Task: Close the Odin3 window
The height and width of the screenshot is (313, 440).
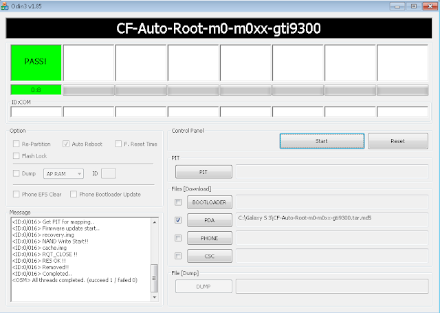Action: 430,6
